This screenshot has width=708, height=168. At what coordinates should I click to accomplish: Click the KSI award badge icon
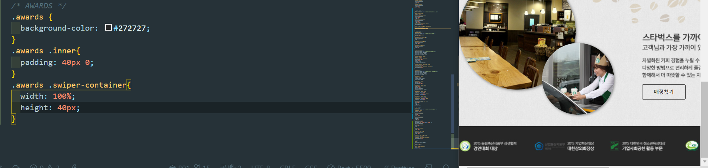pos(692,146)
